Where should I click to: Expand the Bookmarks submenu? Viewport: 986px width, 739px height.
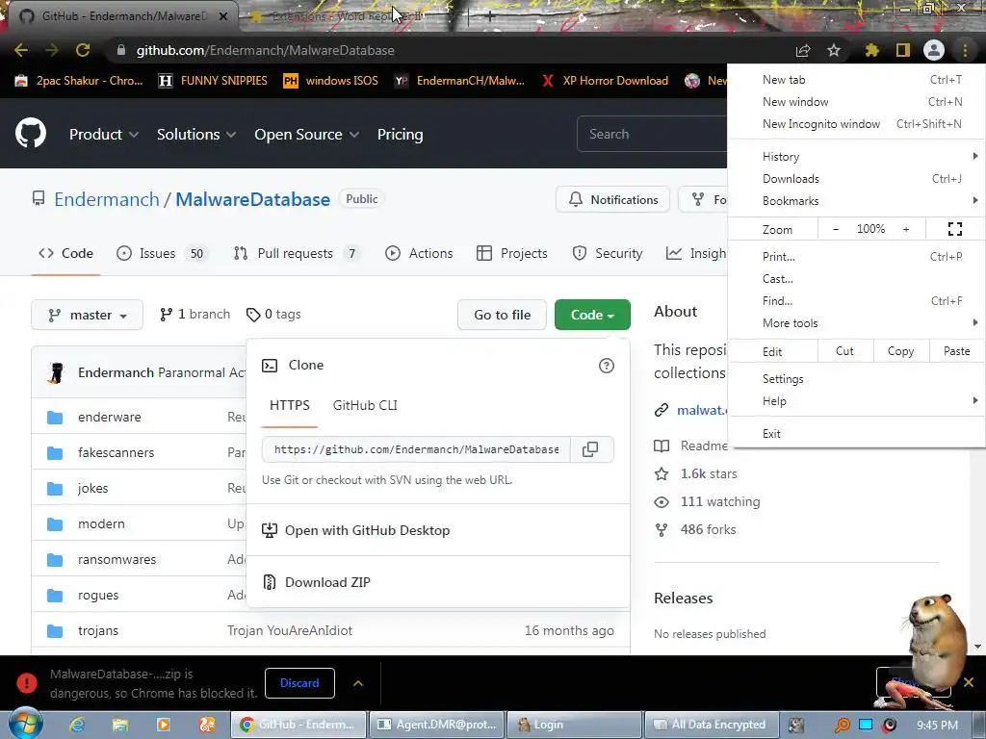[x=856, y=201]
